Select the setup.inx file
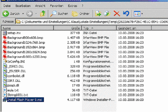Screen dimensions: 168x112 point(14,33)
